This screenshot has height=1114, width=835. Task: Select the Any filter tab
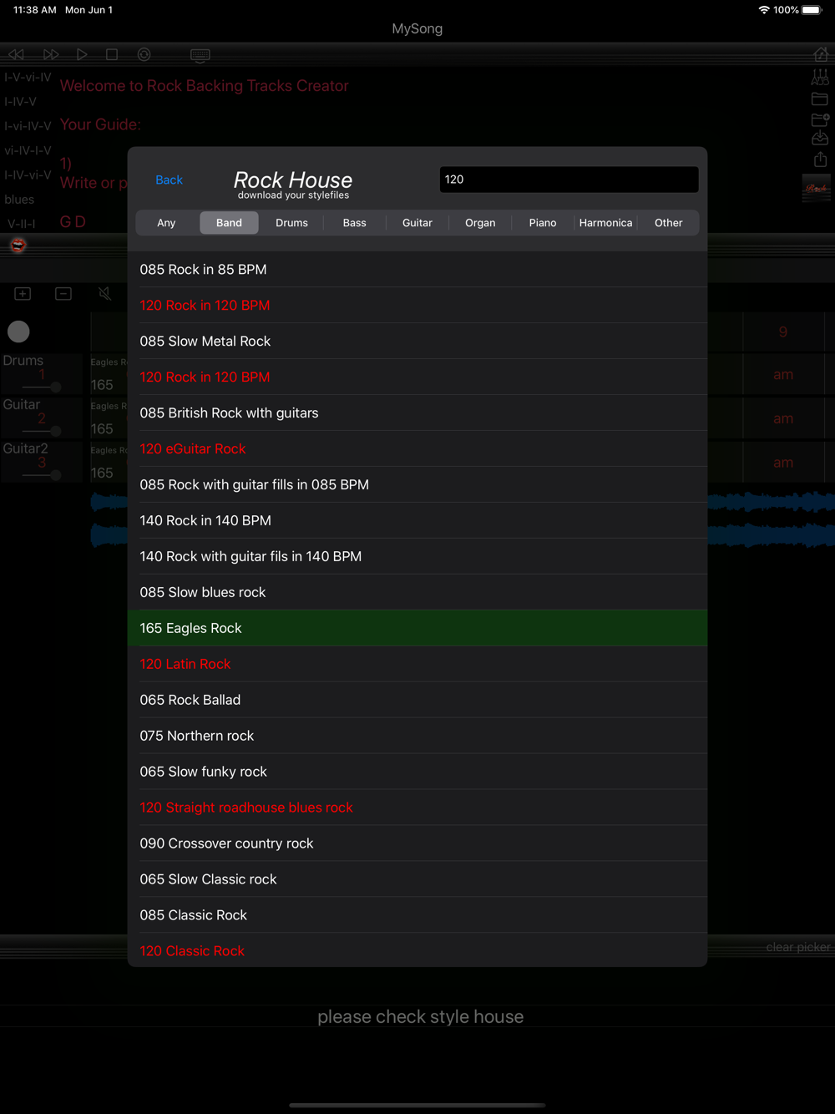tap(166, 223)
